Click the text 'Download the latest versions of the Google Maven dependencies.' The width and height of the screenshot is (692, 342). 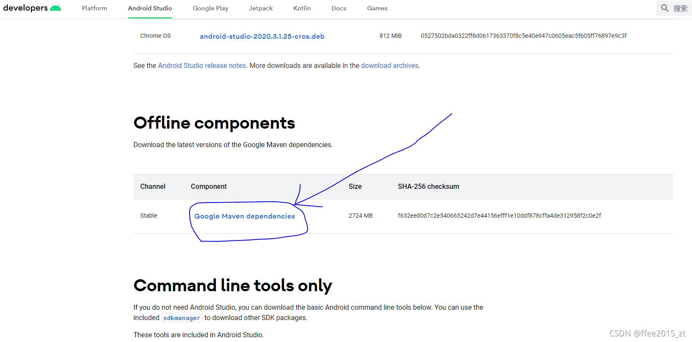coord(233,145)
